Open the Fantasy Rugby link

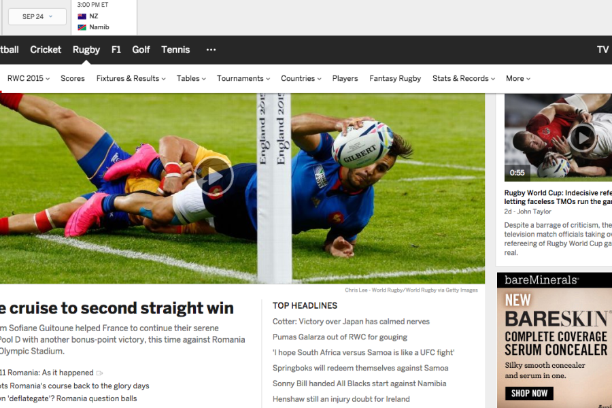[395, 78]
